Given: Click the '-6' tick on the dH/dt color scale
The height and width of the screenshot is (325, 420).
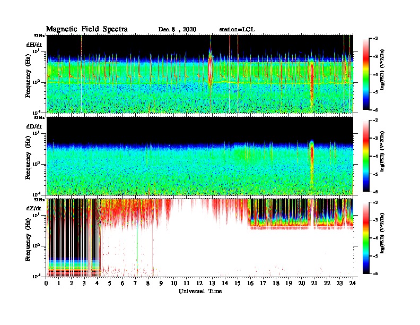Looking at the screenshot, I should coord(375,110).
